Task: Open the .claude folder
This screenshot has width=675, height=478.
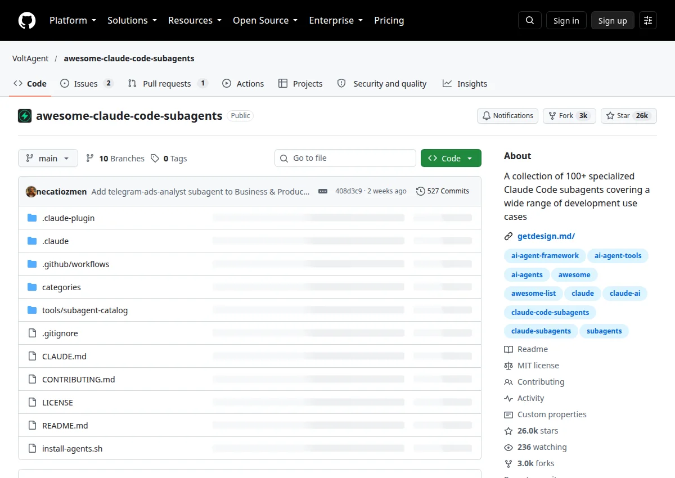Action: [55, 241]
